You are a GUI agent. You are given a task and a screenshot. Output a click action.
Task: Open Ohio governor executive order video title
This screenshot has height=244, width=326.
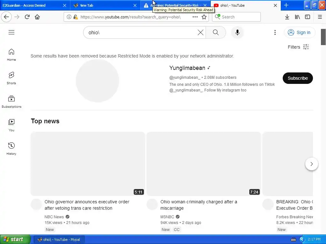coord(87,205)
